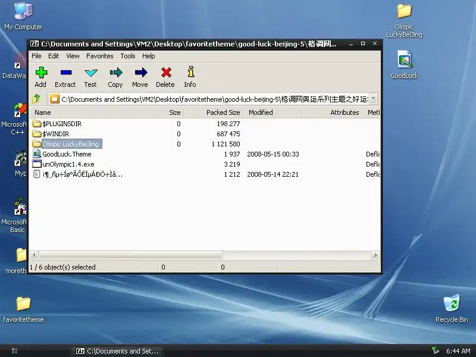Viewport: 476px width, 357px height.
Task: Sort by Modified column header
Action: click(274, 112)
